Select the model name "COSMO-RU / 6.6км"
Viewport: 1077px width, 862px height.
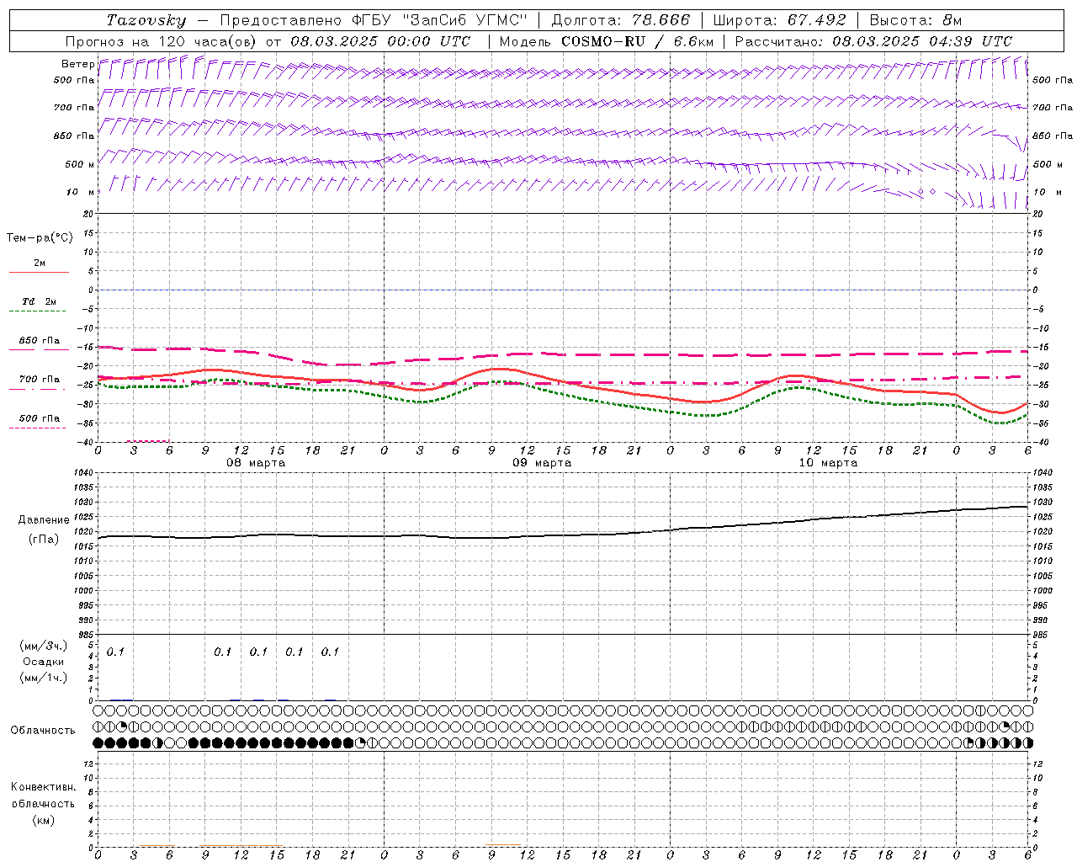pos(637,41)
